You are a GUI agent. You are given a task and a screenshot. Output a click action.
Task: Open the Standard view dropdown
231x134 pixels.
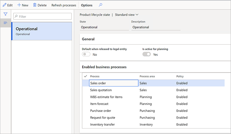tap(126, 15)
